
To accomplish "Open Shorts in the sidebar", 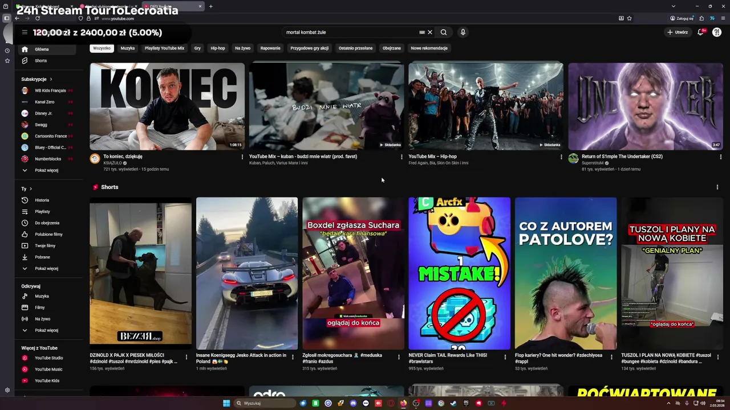I will point(46,61).
